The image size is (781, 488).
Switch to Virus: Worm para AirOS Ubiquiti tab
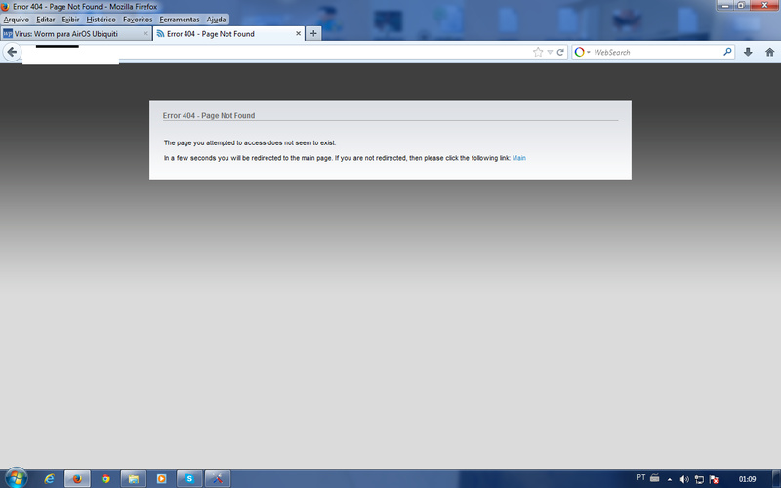point(76,34)
